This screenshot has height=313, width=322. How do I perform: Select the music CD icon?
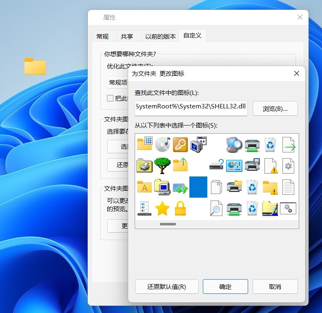[x=162, y=144]
